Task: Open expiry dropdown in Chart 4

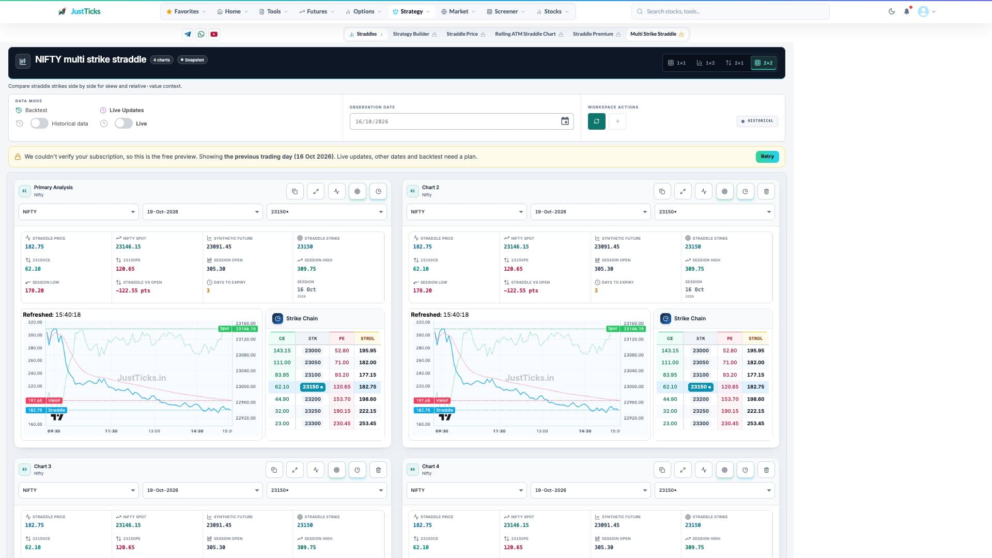Action: point(591,490)
